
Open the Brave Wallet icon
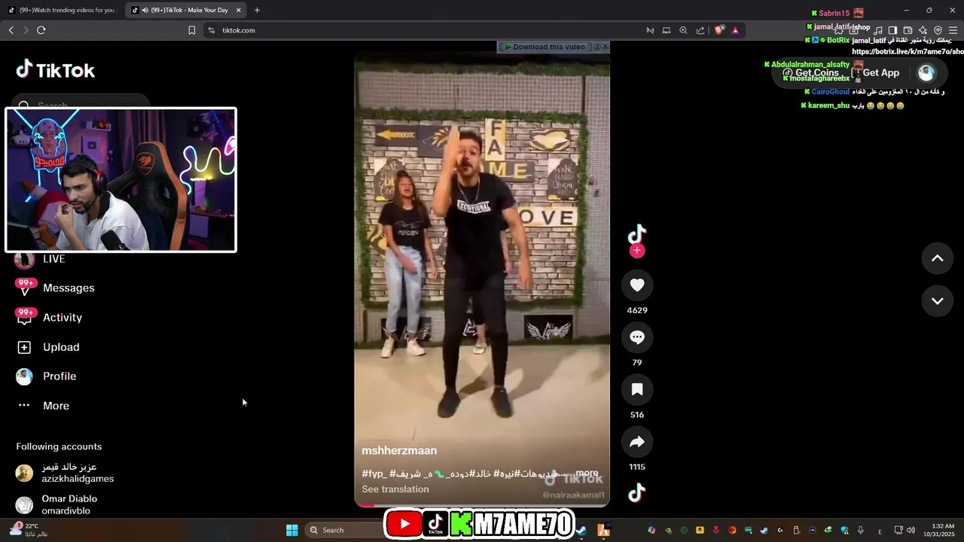pos(908,30)
